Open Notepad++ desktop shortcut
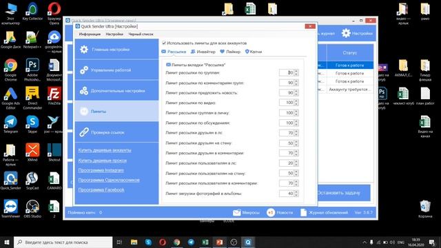The width and height of the screenshot is (441, 248). (x=32, y=40)
